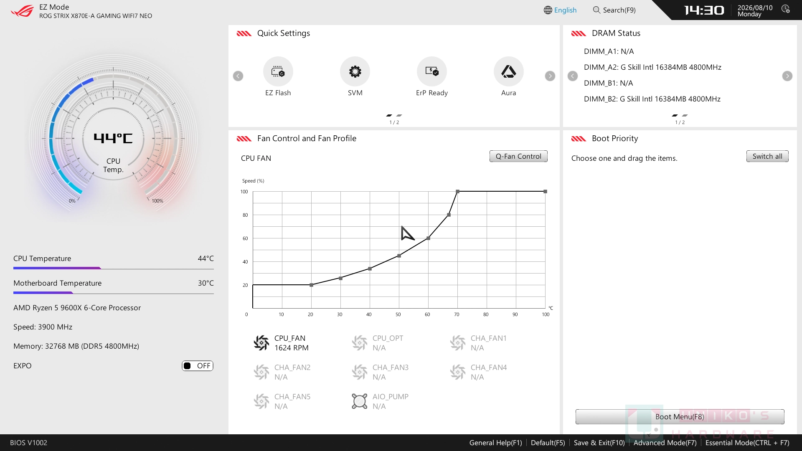This screenshot has width=802, height=451.
Task: Click the DIMM_B1: N/A entry
Action: (x=608, y=83)
